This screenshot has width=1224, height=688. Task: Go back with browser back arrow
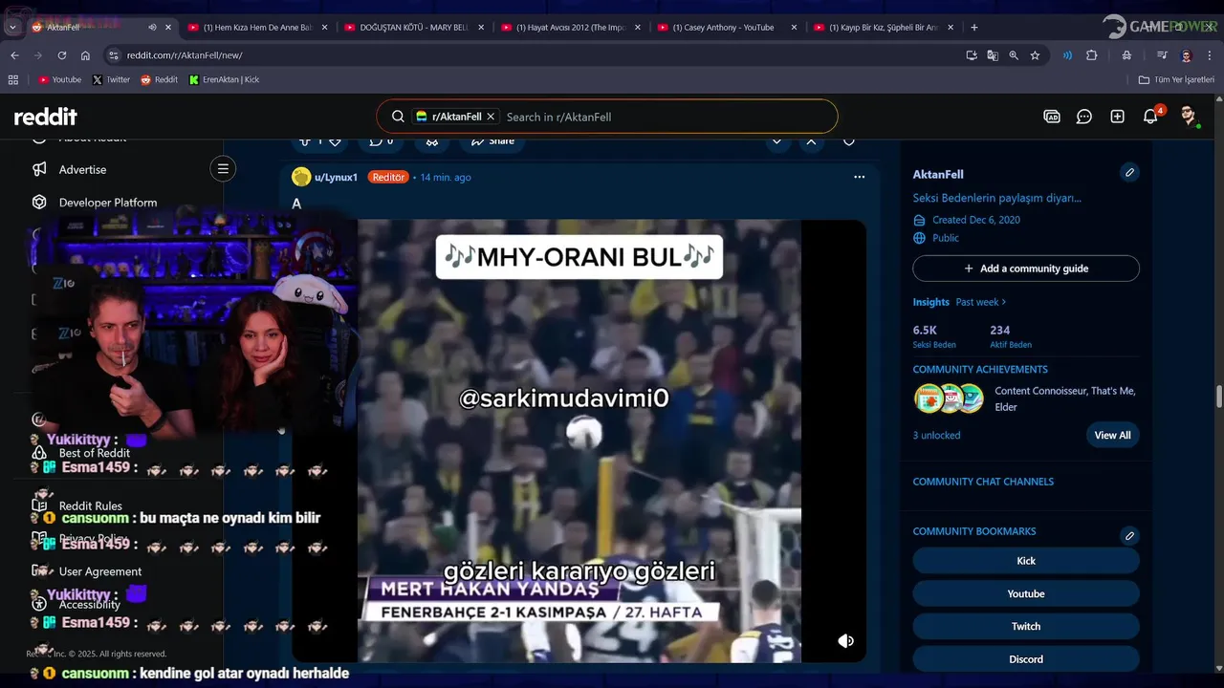point(14,55)
